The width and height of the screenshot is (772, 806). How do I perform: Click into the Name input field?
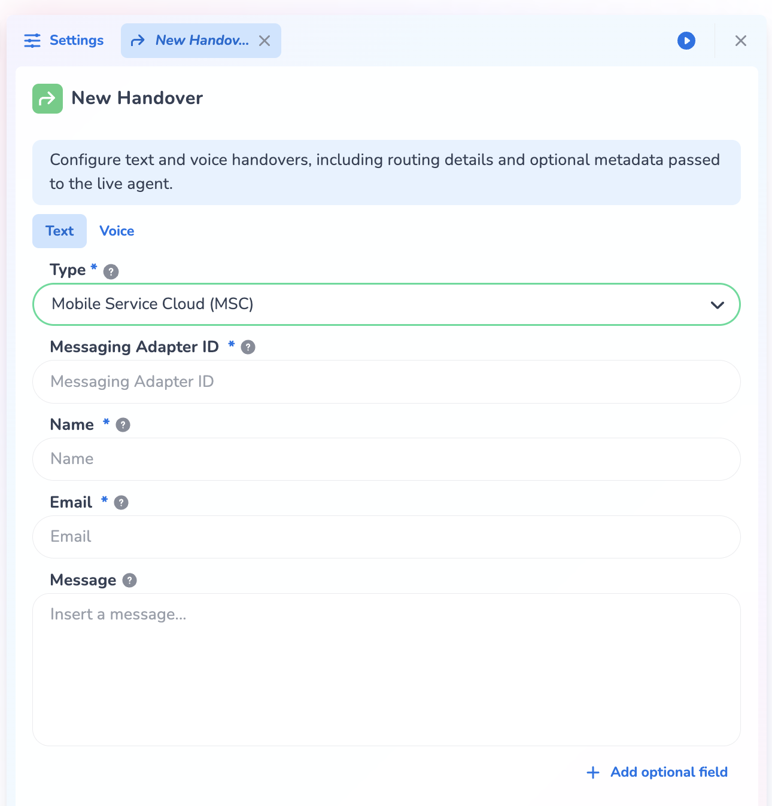click(386, 459)
